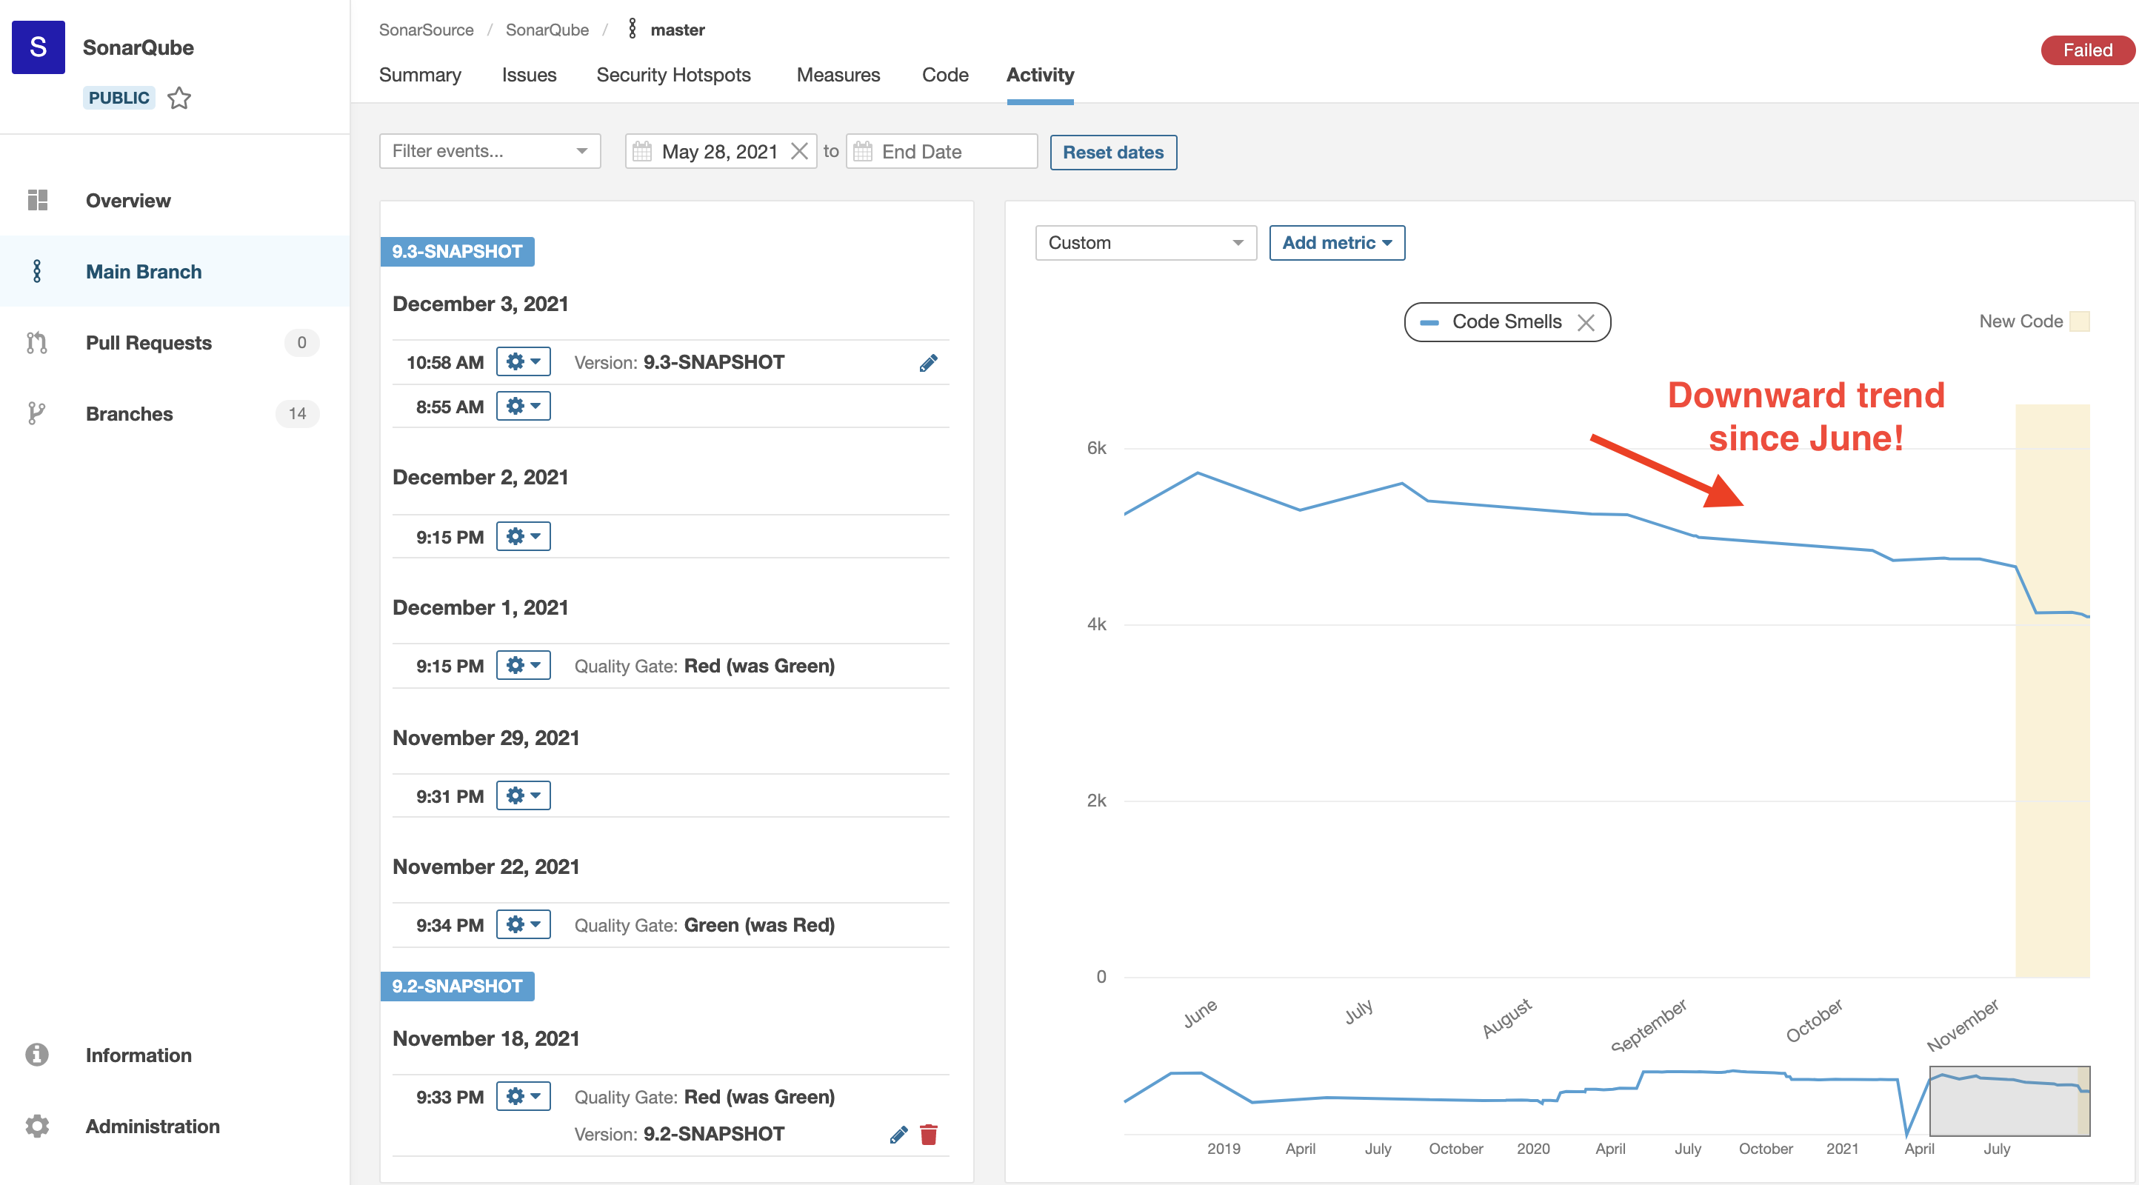Remove the Code Smells metric from graph
This screenshot has width=2139, height=1185.
(x=1585, y=322)
